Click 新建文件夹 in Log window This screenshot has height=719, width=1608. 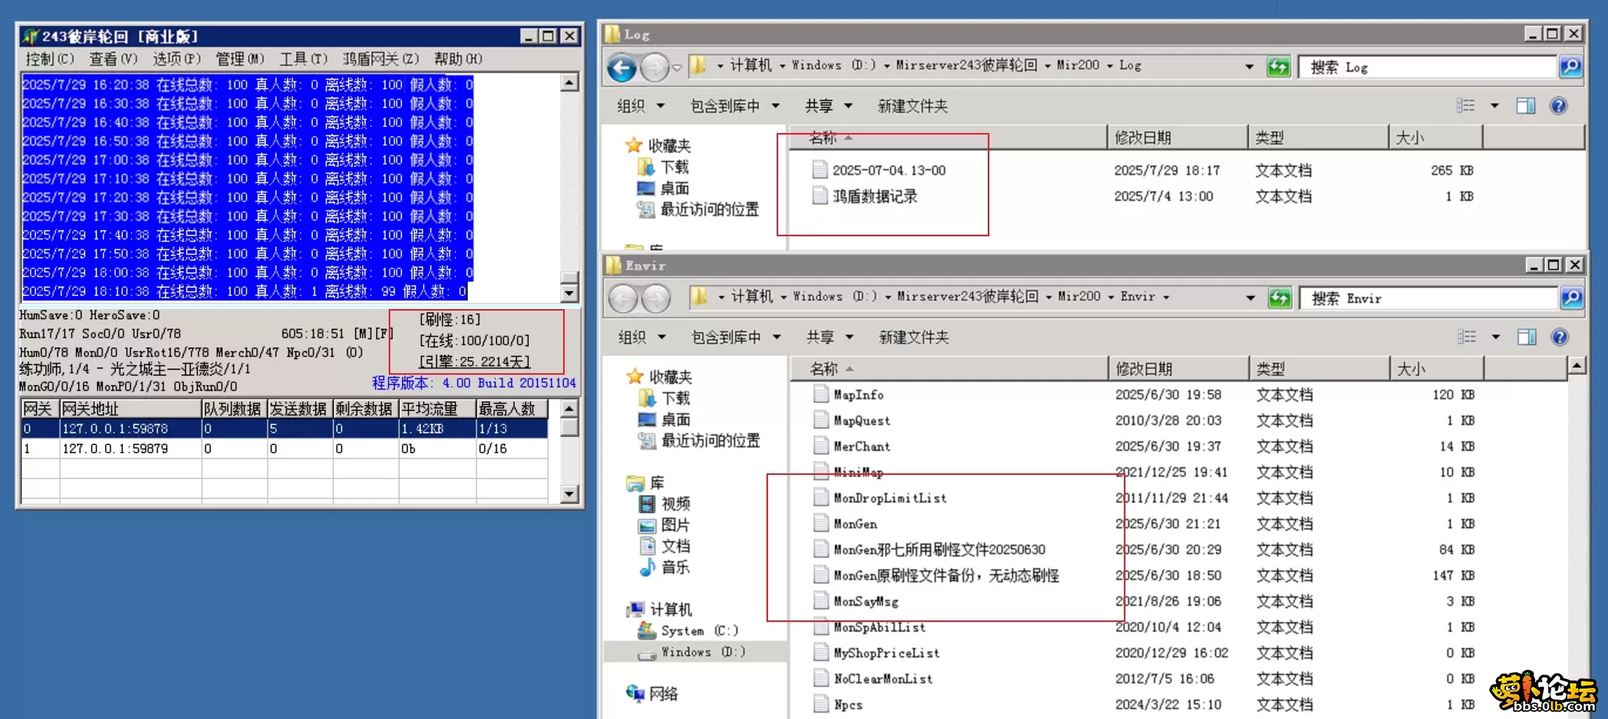pos(913,106)
